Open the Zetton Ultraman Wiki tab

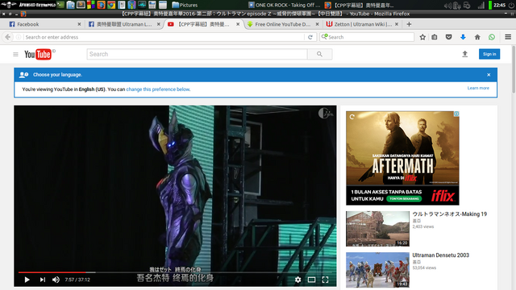pyautogui.click(x=362, y=24)
